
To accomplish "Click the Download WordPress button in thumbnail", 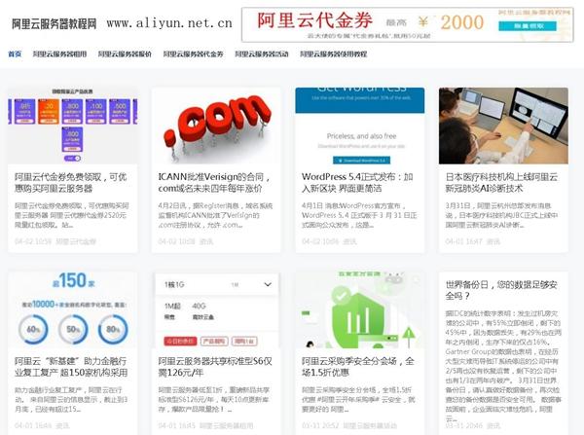I will [361, 161].
